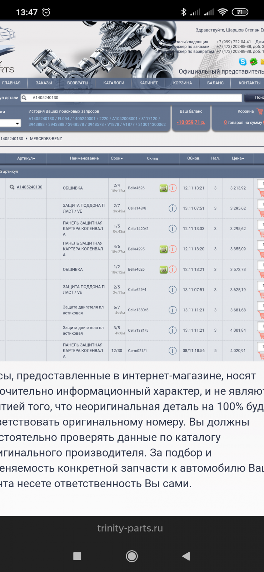The image size is (264, 572).
Task: Click search magnifier in the search field
Action: (x=24, y=98)
